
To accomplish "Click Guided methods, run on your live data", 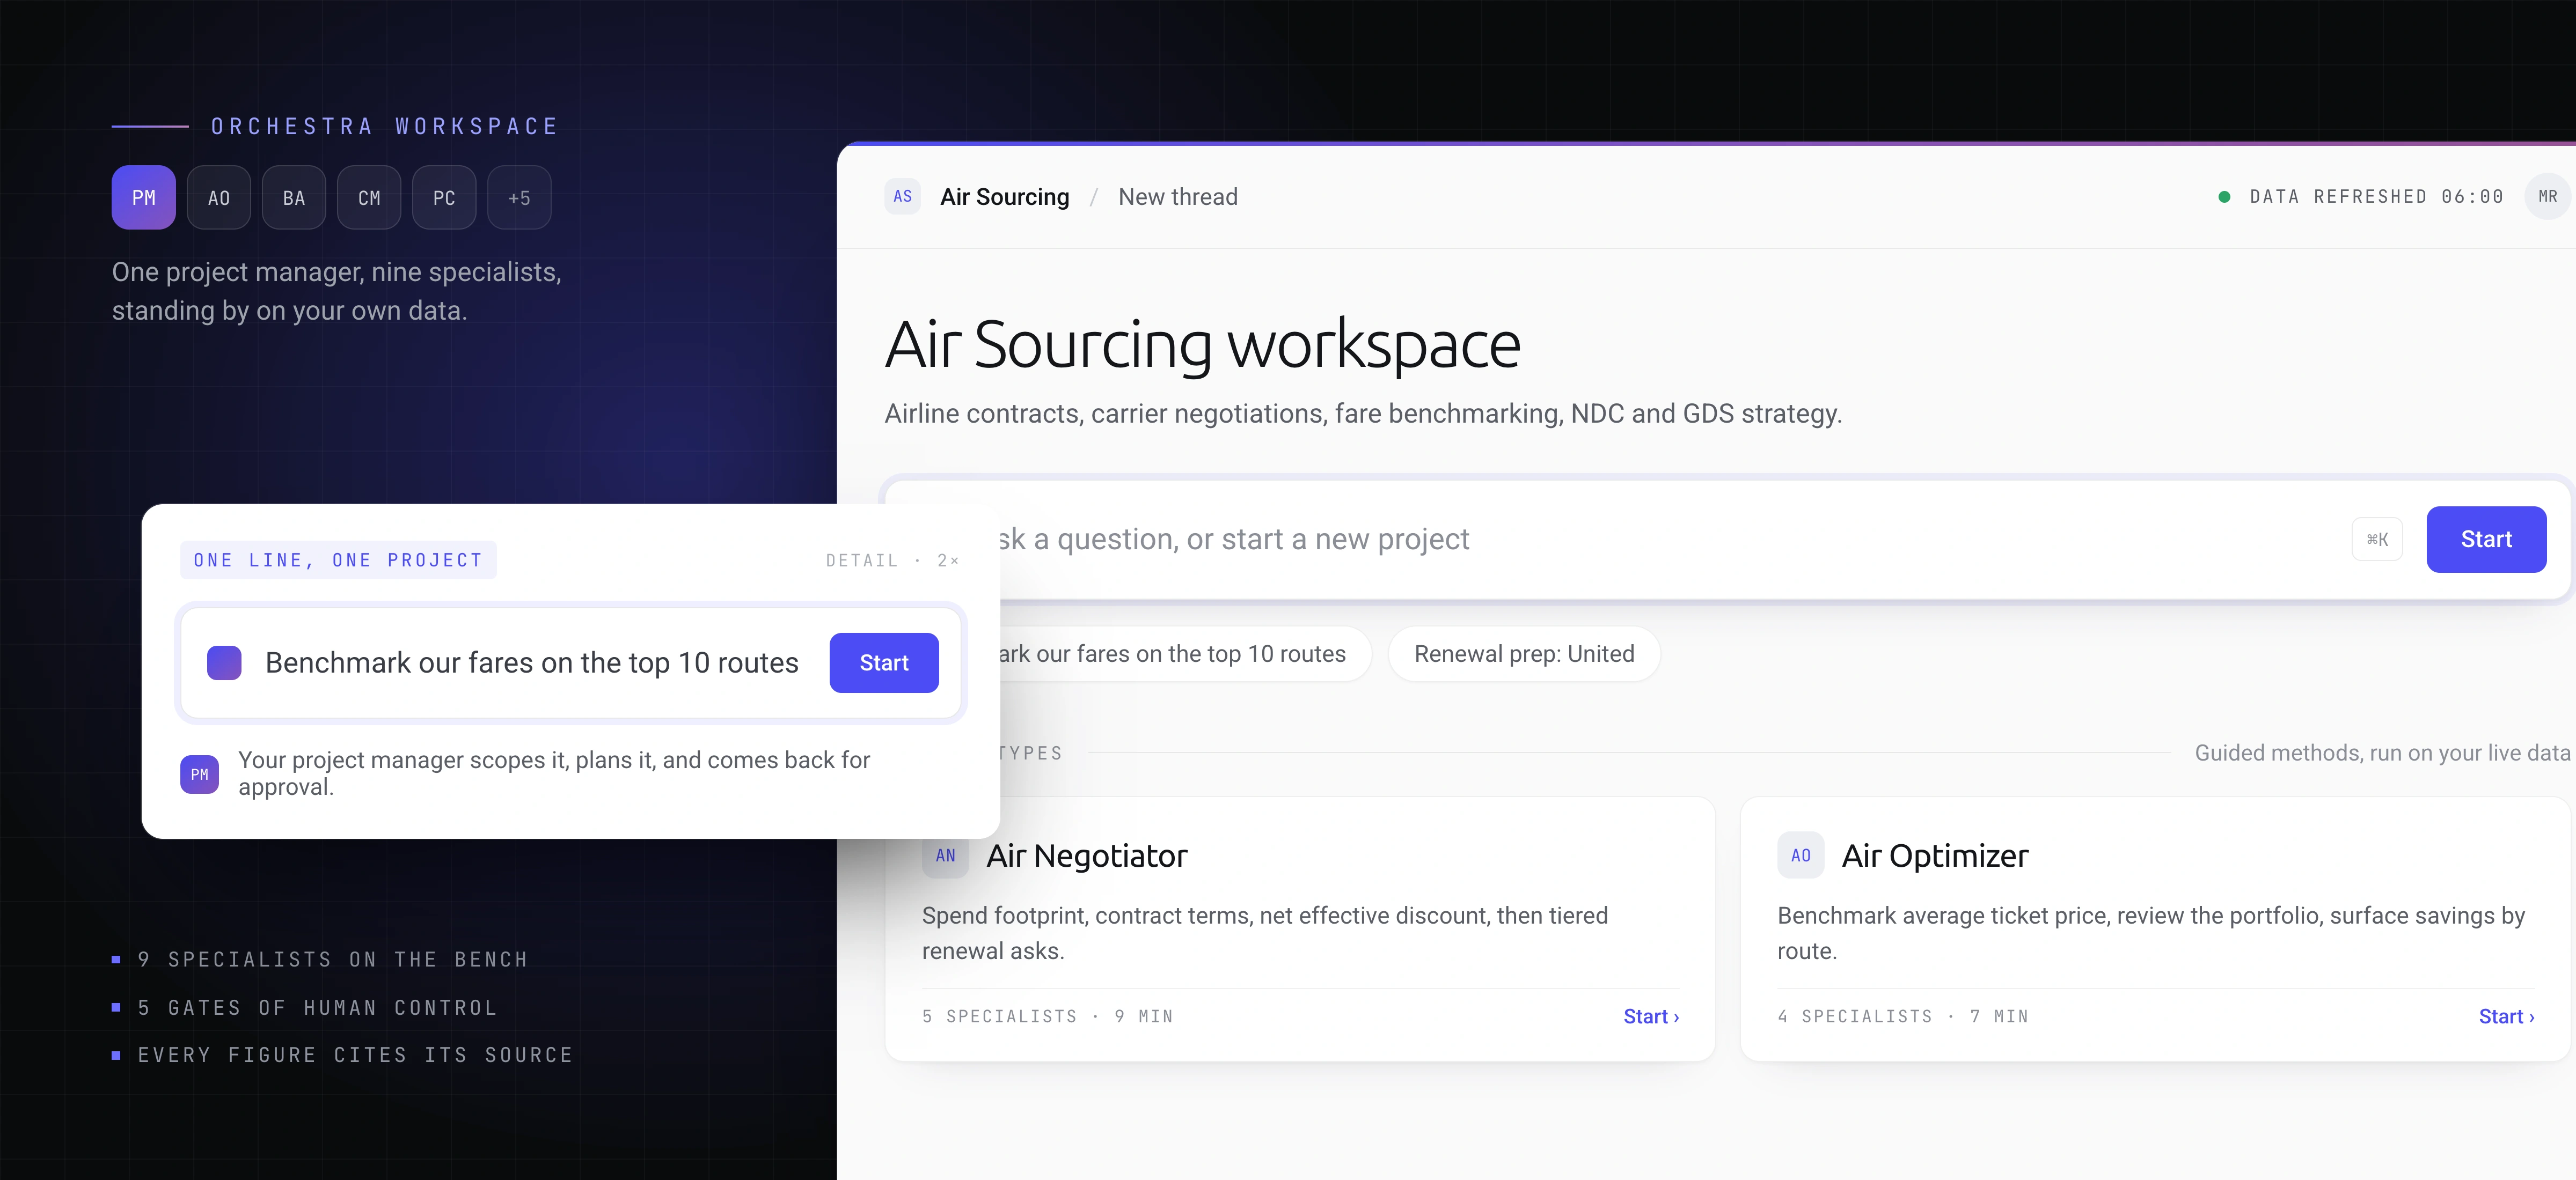I will (2382, 753).
